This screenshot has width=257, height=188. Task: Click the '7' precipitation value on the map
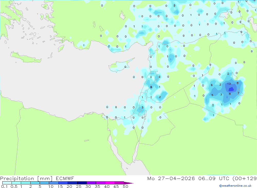pos(238,93)
